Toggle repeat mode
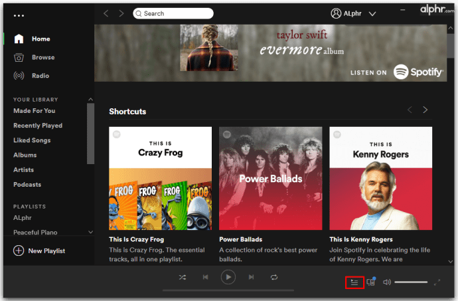This screenshot has height=301, width=458. (x=274, y=277)
